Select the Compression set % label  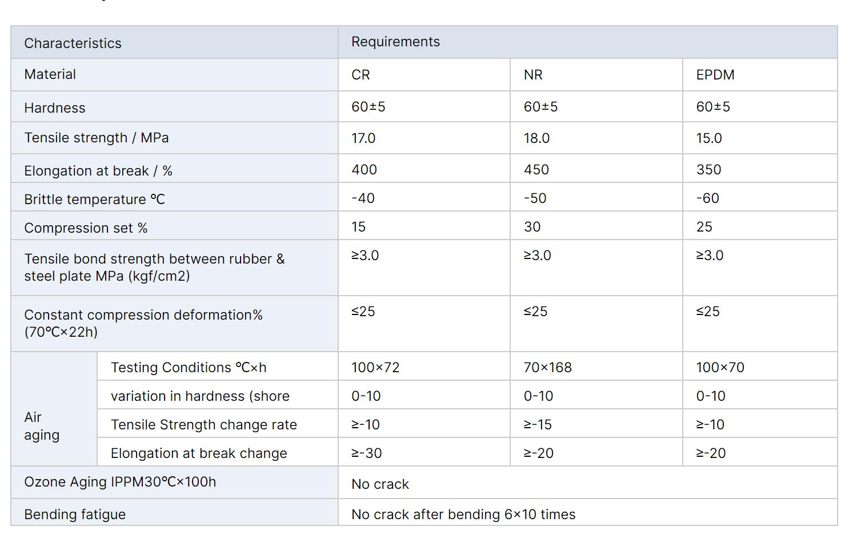86,228
